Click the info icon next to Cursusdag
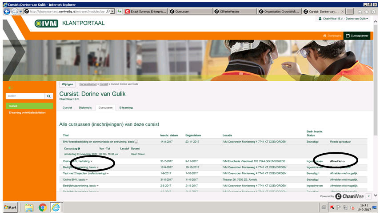The height and width of the screenshot is (215, 380). [79, 149]
